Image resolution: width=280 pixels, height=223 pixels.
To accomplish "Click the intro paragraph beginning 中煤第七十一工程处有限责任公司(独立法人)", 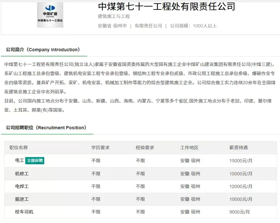I will [x=140, y=78].
